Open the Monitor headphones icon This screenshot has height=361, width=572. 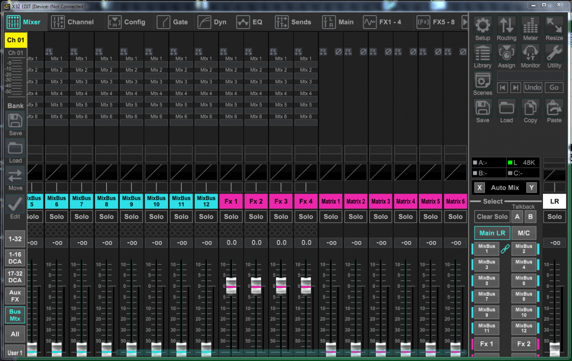click(x=530, y=53)
